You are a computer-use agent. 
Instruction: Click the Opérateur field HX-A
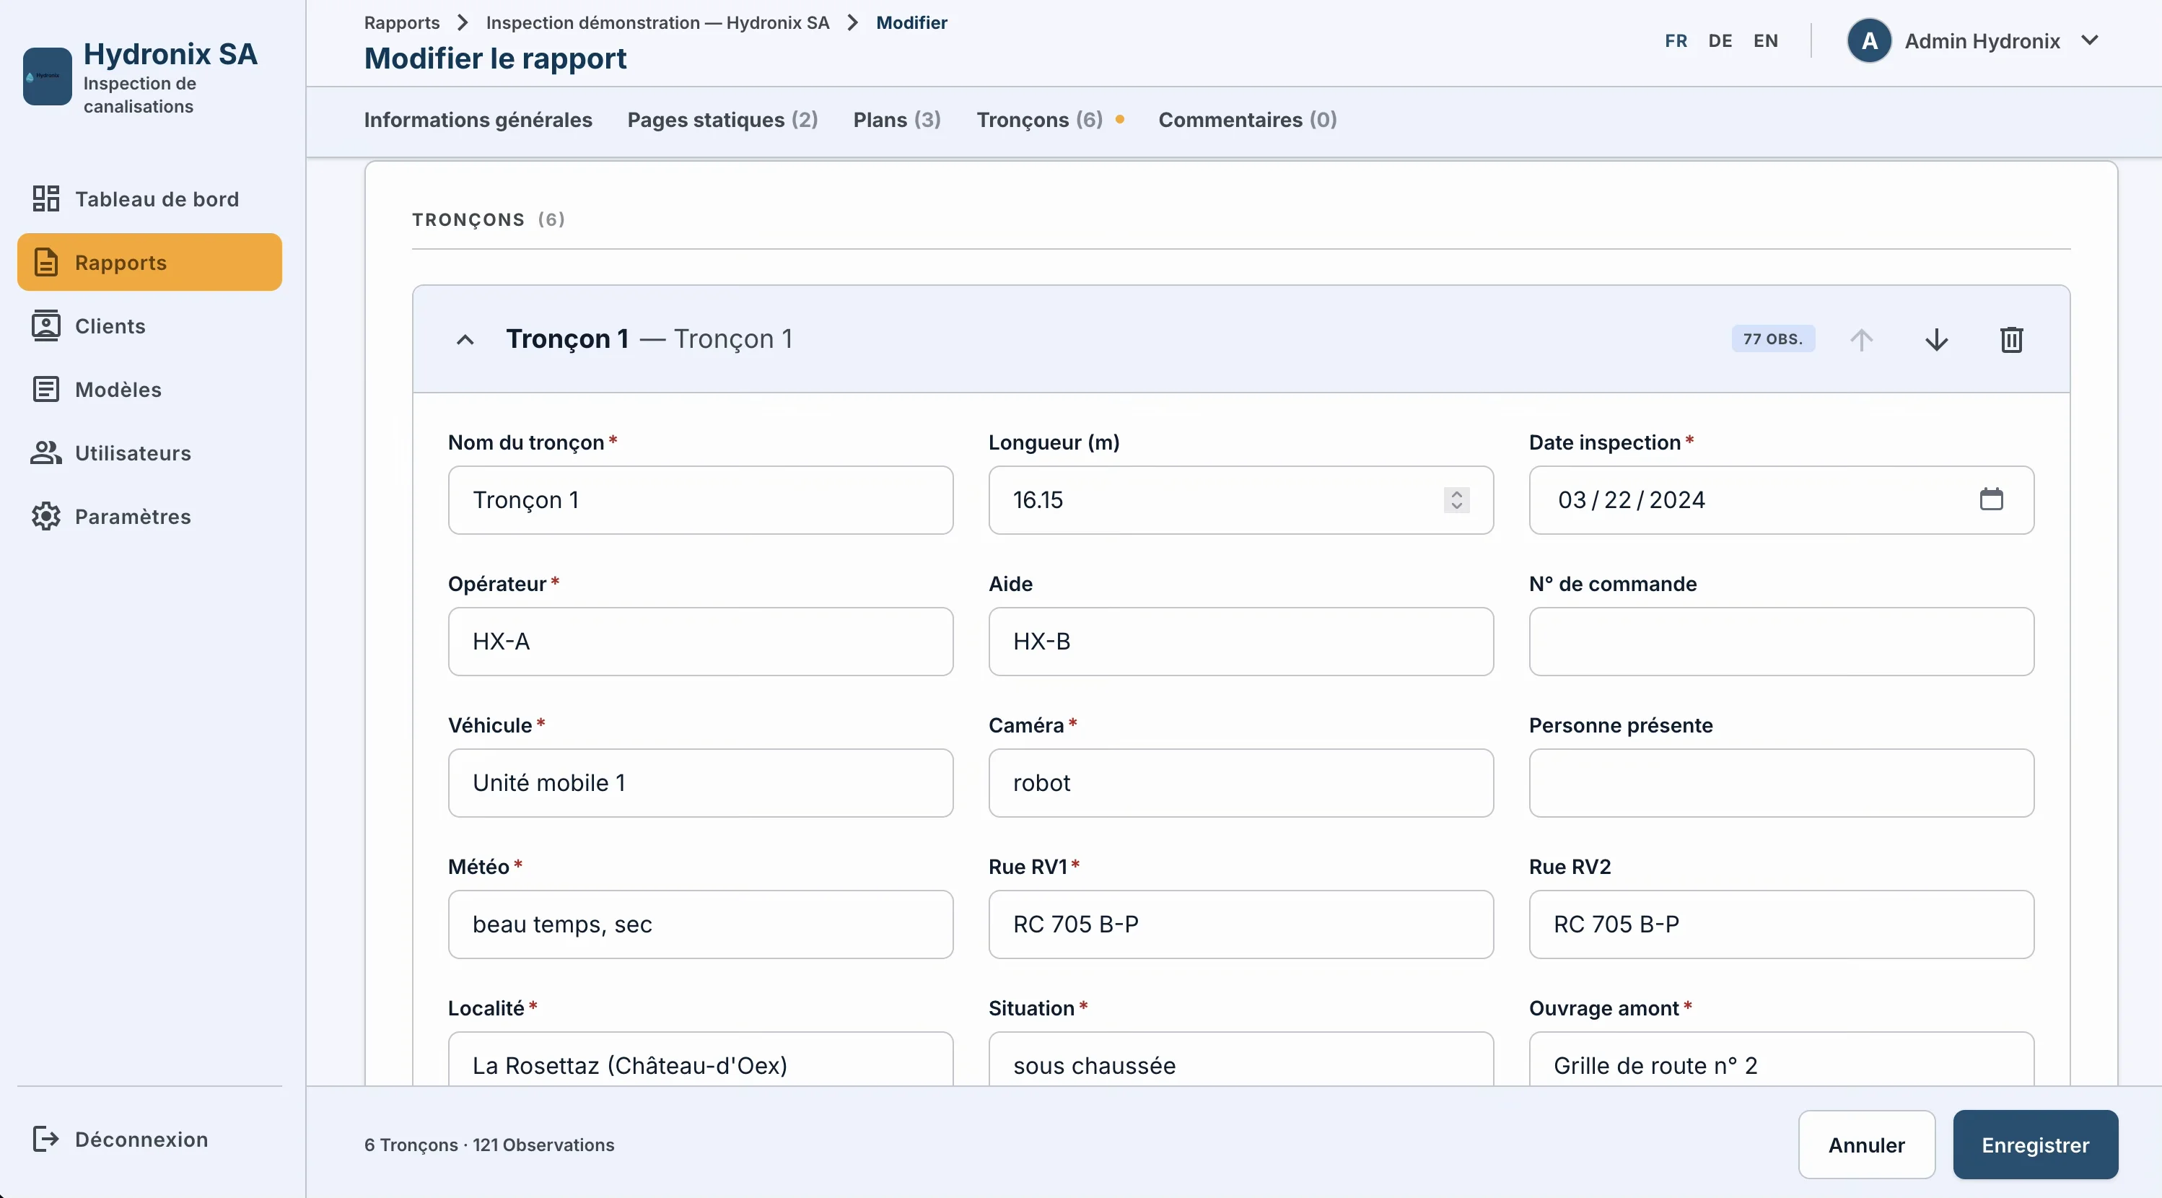701,642
